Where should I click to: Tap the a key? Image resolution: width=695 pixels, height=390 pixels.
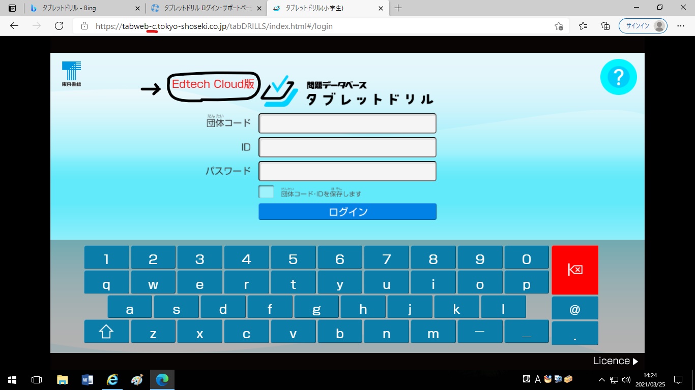coord(130,308)
